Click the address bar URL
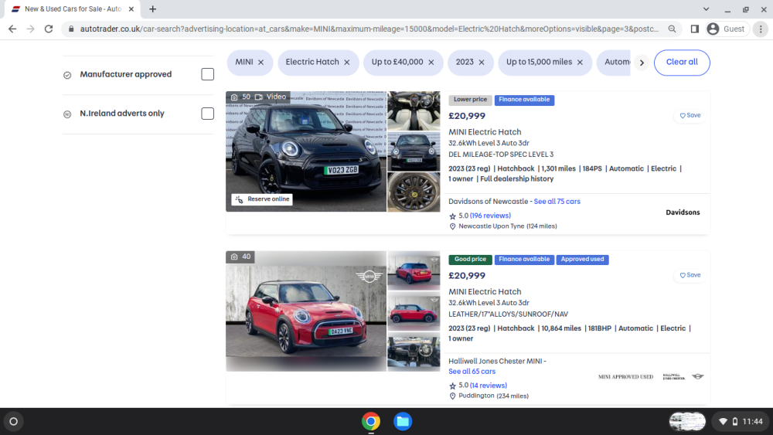This screenshot has height=435, width=773. (369, 29)
